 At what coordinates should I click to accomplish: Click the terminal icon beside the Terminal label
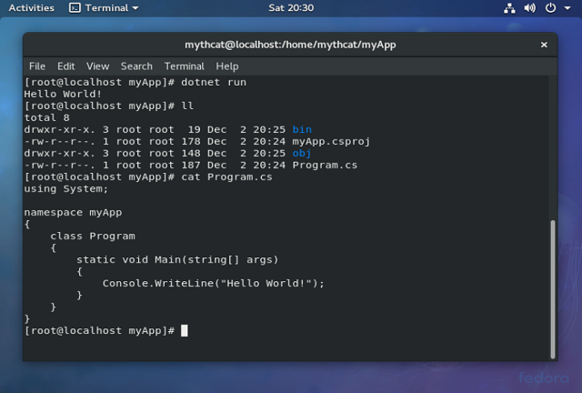(75, 8)
